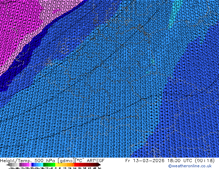The width and height of the screenshot is (219, 169).
Task: Select the cyan -18 degree legend swatch
Action: pyautogui.click(x=42, y=165)
